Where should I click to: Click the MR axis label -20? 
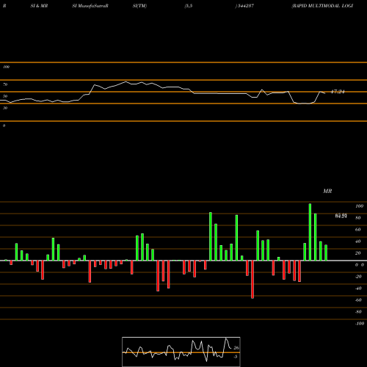pyautogui.click(x=358, y=277)
